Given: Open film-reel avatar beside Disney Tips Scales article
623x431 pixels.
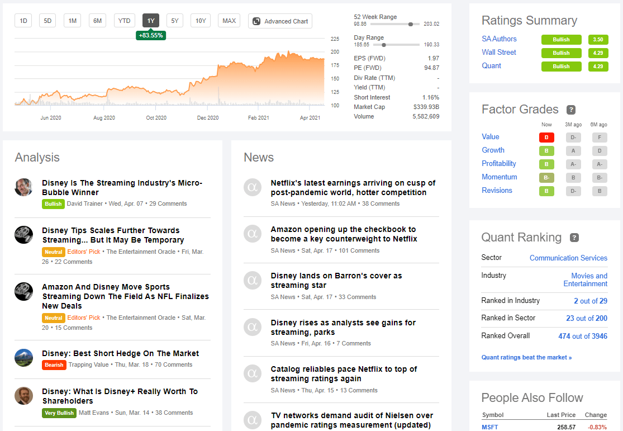Looking at the screenshot, I should pos(24,235).
